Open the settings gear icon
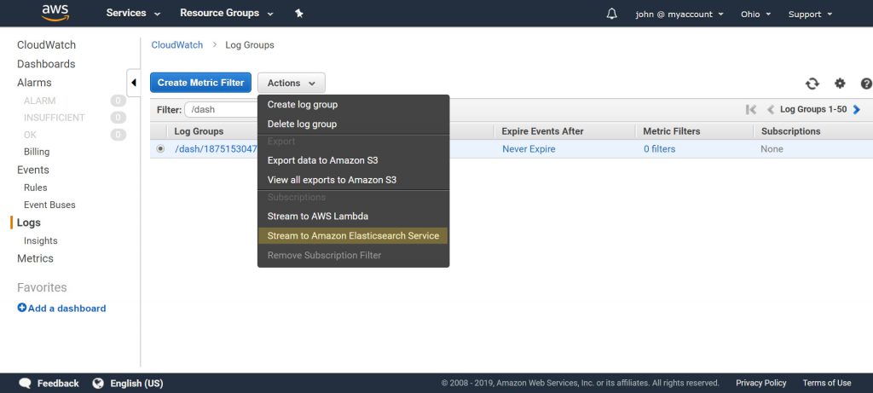The image size is (873, 393). tap(840, 84)
